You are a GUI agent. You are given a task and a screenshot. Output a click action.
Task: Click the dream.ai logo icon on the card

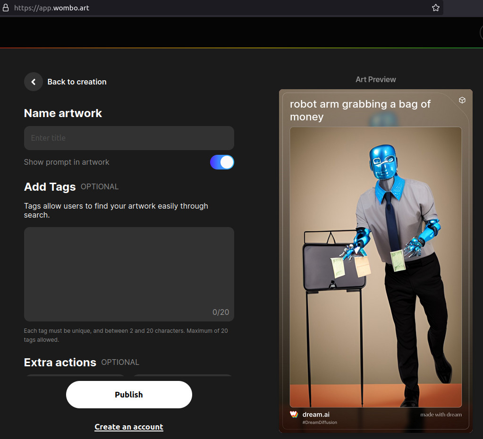294,414
